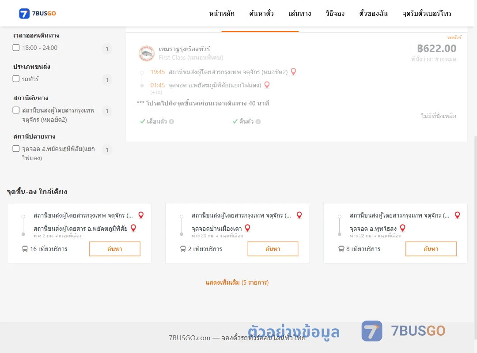Tick the 18:00 - 24:00 departure time checkbox
This screenshot has width=477, height=353.
(16, 48)
